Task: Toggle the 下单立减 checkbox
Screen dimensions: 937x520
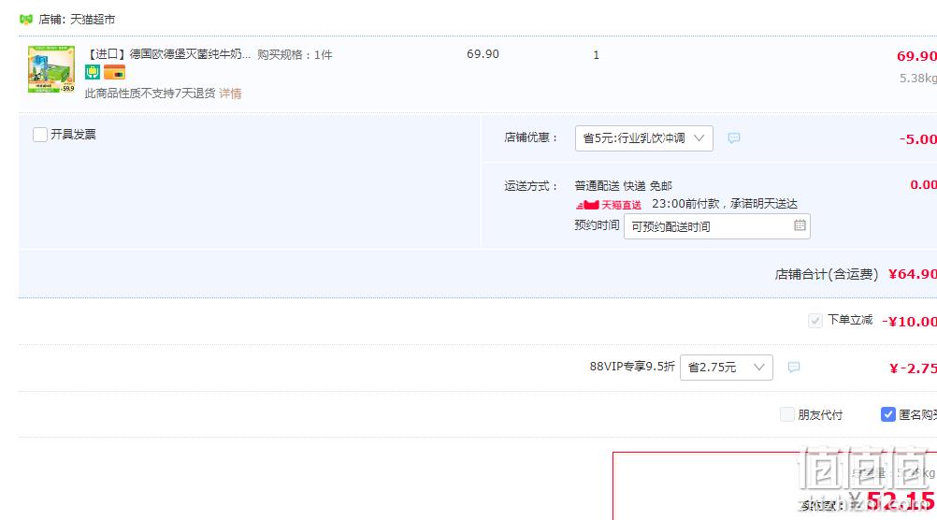Action: tap(815, 321)
